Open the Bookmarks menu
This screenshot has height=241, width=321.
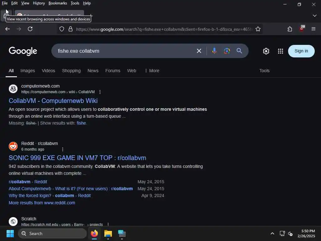[x=58, y=3]
